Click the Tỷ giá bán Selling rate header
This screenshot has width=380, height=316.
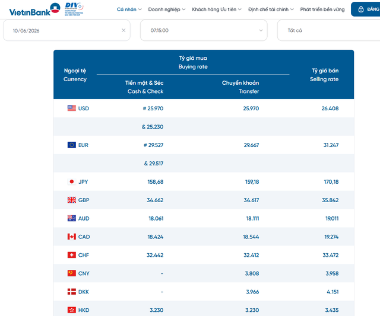[x=324, y=75]
